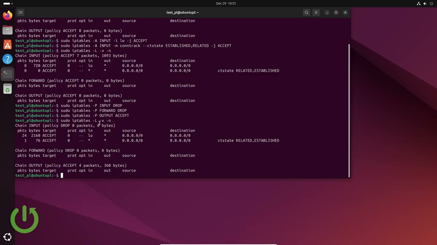Click 'Chain FORWARD (policy ACCEPT 0 packets, 0 bytes)'

tap(70, 81)
